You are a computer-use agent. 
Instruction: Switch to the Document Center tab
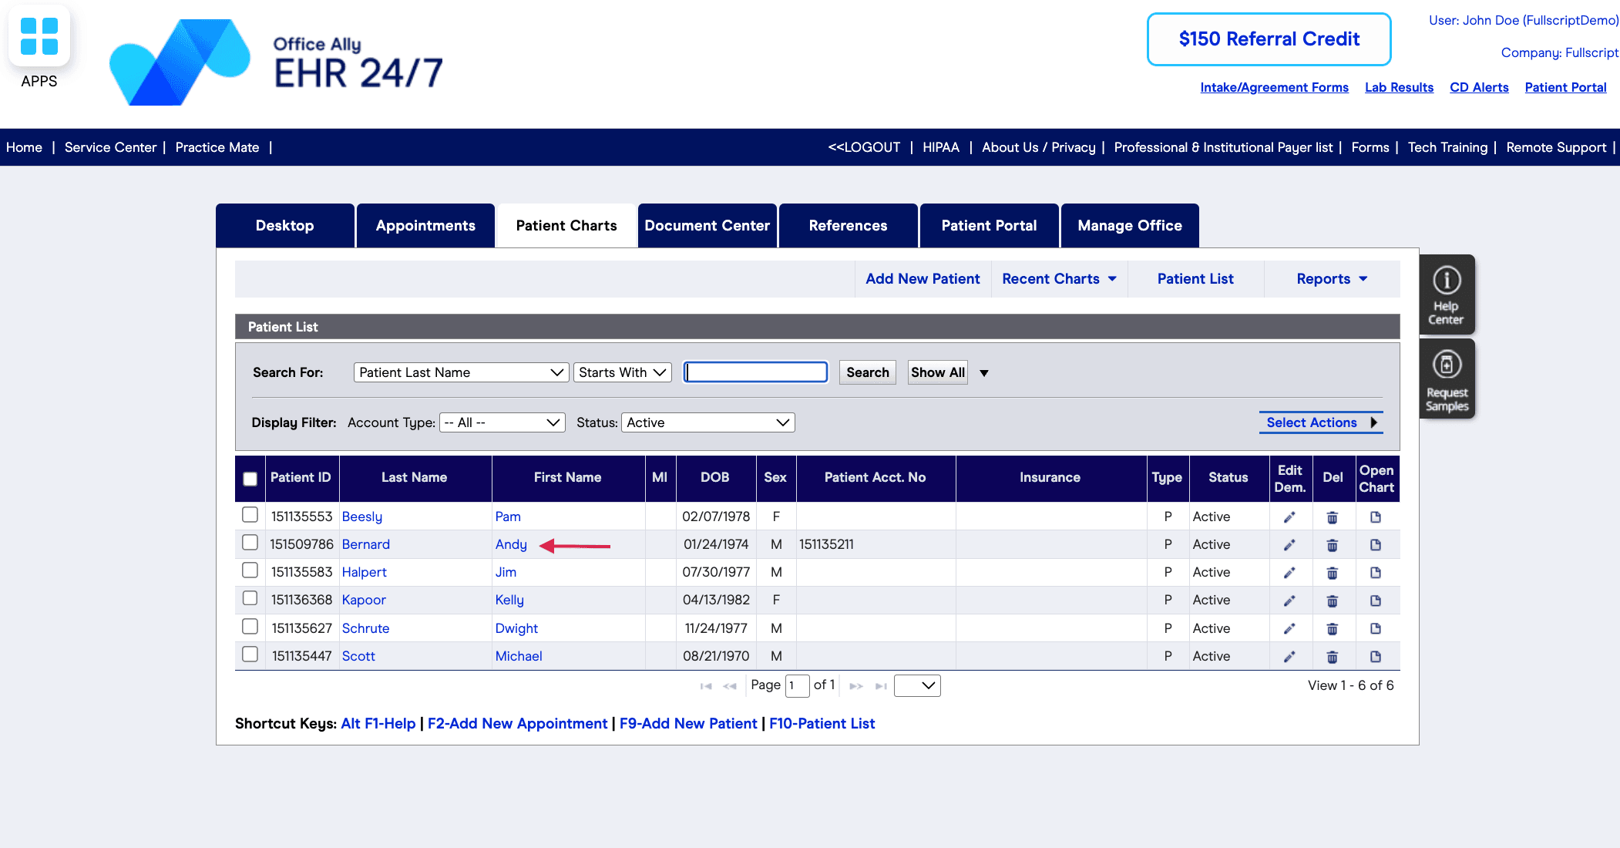tap(707, 226)
